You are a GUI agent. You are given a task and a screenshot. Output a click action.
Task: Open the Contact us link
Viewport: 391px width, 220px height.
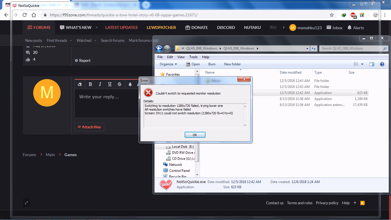point(275,203)
